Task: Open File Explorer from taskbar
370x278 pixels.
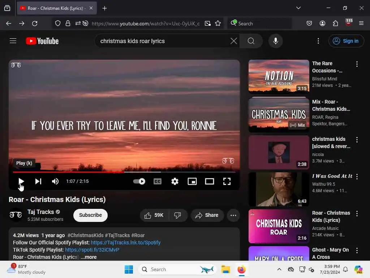Action: pyautogui.click(x=225, y=269)
